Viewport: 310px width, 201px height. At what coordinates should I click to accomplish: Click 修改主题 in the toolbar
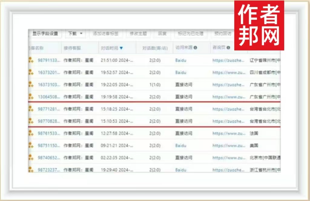[x=138, y=34]
